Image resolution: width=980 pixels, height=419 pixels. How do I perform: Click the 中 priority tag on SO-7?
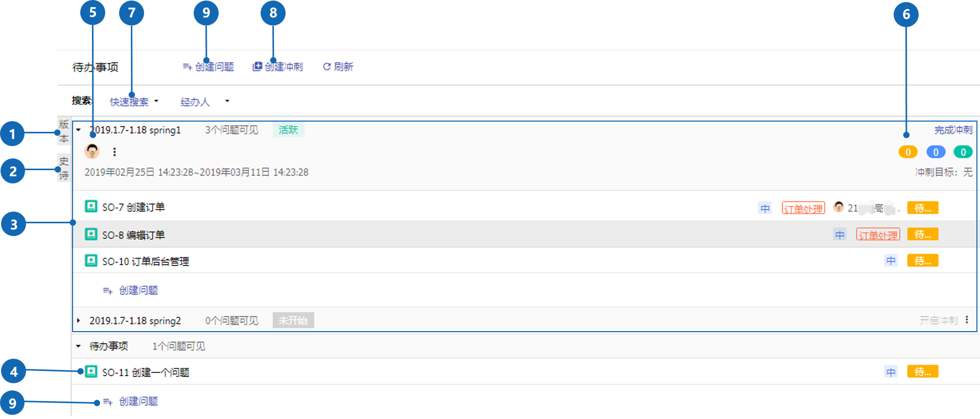[765, 208]
